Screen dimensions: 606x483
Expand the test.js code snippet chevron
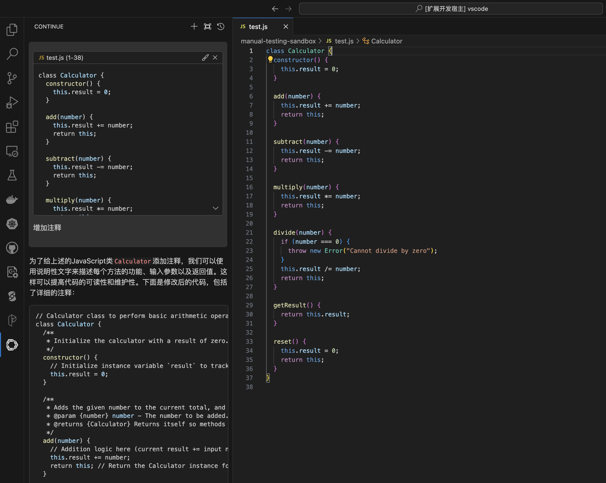(216, 208)
